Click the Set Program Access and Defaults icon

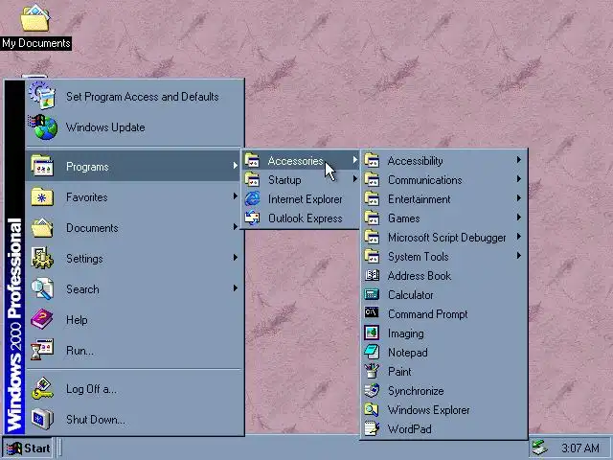(42, 96)
